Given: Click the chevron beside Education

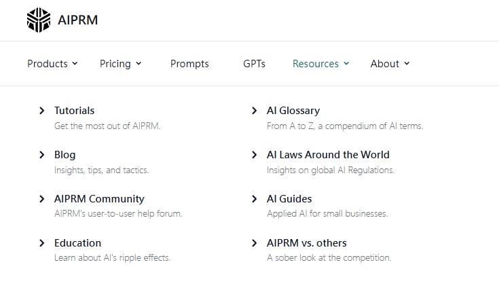Looking at the screenshot, I should click(x=41, y=243).
